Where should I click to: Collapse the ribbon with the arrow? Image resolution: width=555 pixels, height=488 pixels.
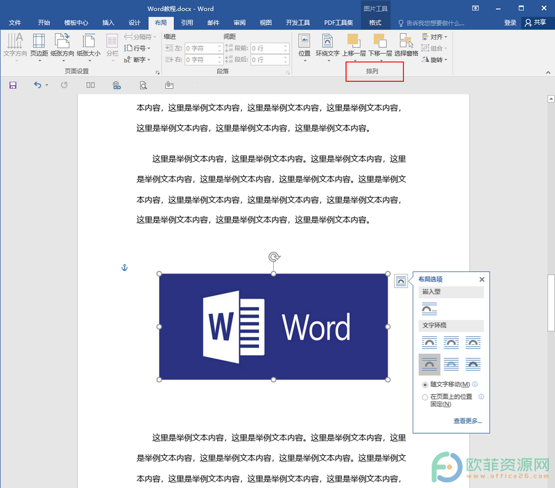(x=548, y=72)
